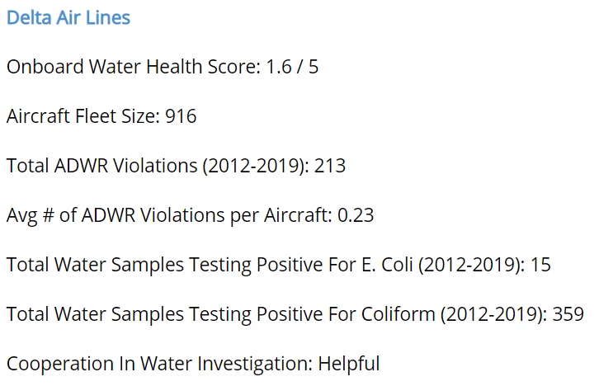The width and height of the screenshot is (599, 386).
Task: Open the Delta Air Lines link
Action: [68, 17]
